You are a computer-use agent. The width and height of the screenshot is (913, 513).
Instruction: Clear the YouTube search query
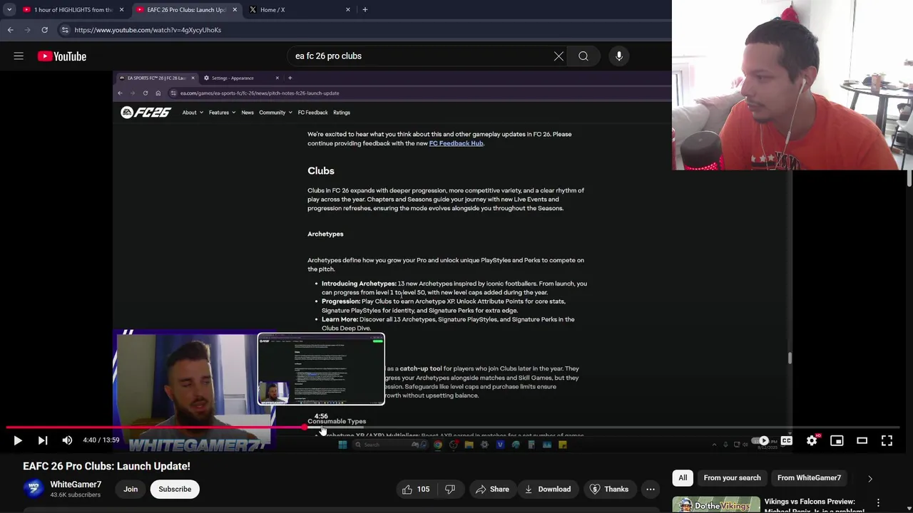[558, 56]
